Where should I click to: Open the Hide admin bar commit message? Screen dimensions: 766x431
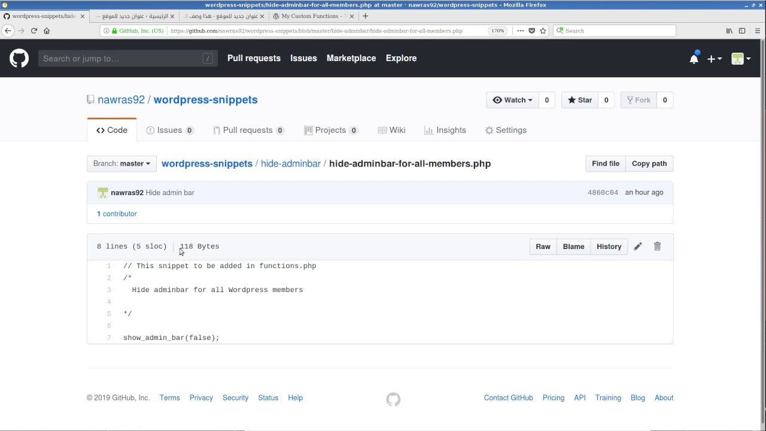pos(170,193)
